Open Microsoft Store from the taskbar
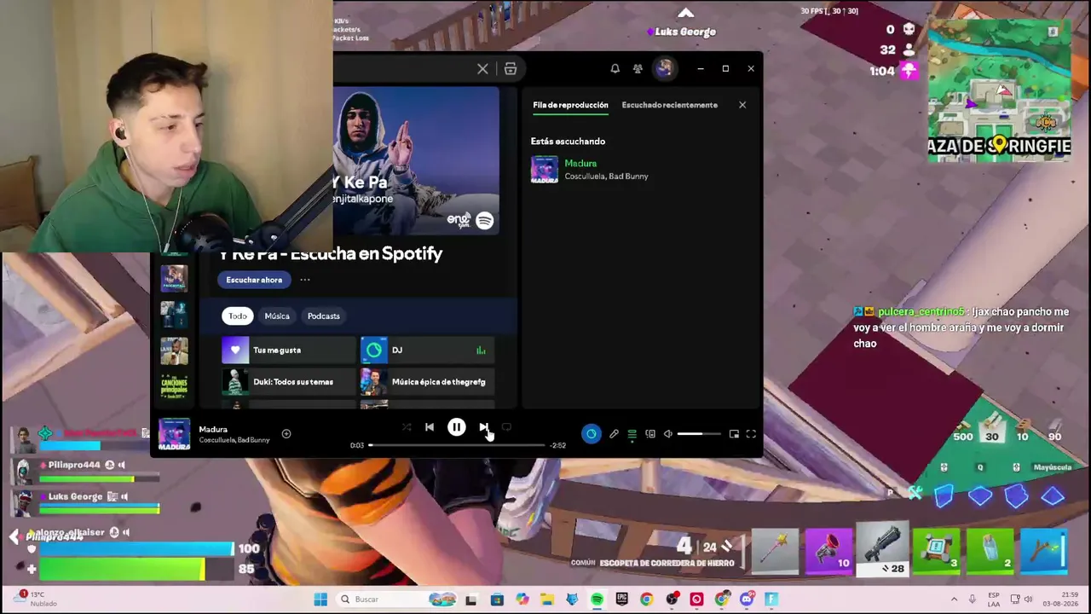Image resolution: width=1091 pixels, height=614 pixels. click(x=497, y=600)
